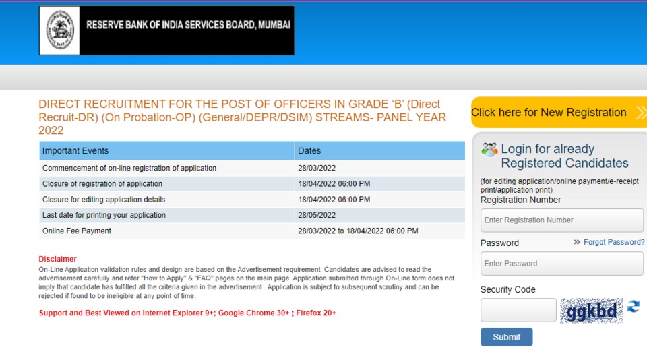Select 'Closure for editing application details' text
Viewport: 647px width, 364px height.
104,200
